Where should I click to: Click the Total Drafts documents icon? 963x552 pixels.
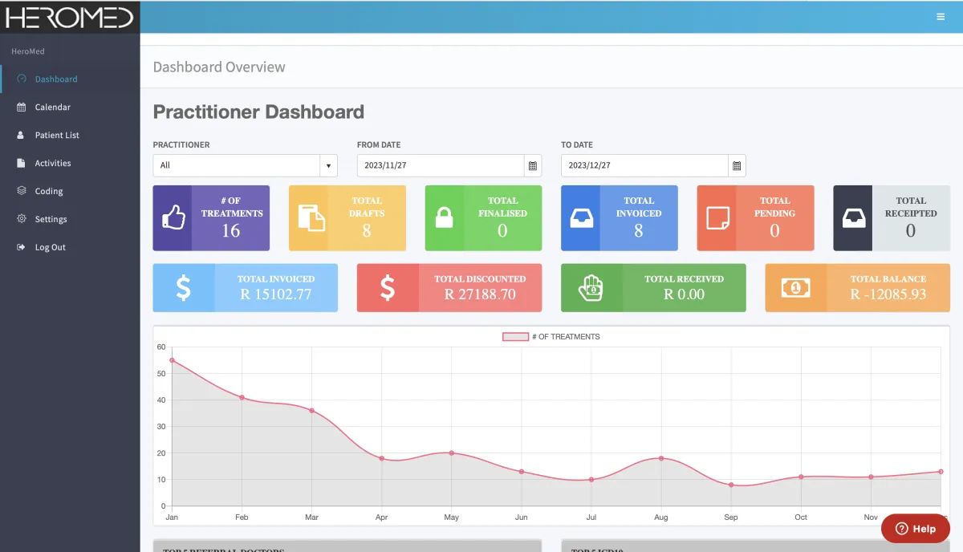tap(311, 218)
